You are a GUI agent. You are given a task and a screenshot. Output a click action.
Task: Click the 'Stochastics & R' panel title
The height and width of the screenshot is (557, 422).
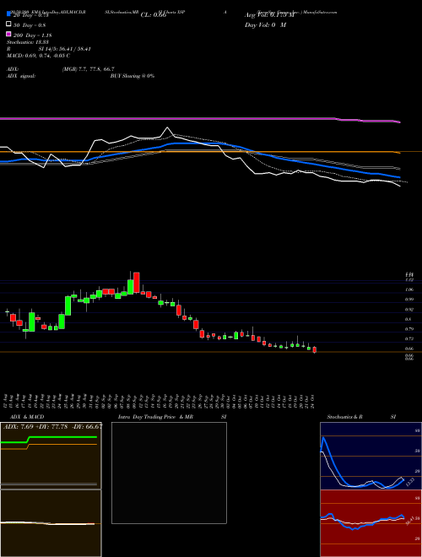point(345,417)
